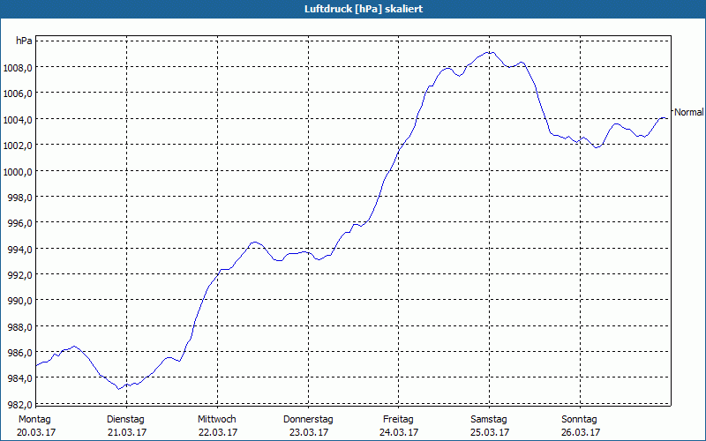Click the date 25.03.17
This screenshot has height=441, width=706.
tap(490, 432)
